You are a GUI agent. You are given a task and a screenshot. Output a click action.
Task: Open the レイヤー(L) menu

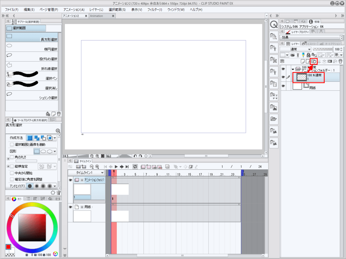click(96, 10)
